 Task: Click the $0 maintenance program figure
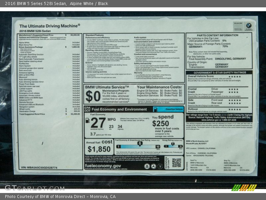93,96
